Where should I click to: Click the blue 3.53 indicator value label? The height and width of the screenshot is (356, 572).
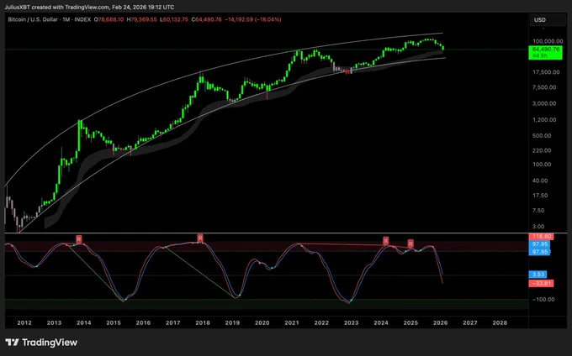tap(538, 275)
